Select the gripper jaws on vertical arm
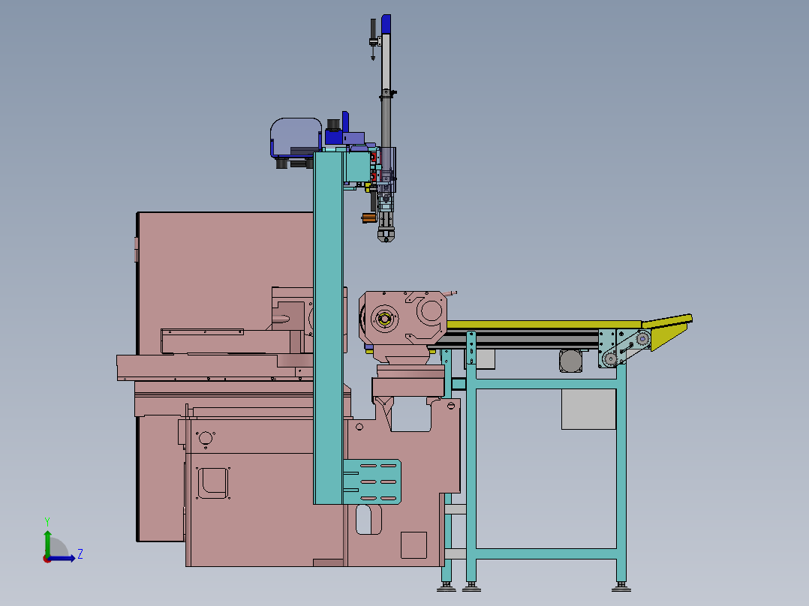Screen dimensions: 809x606 point(386,235)
